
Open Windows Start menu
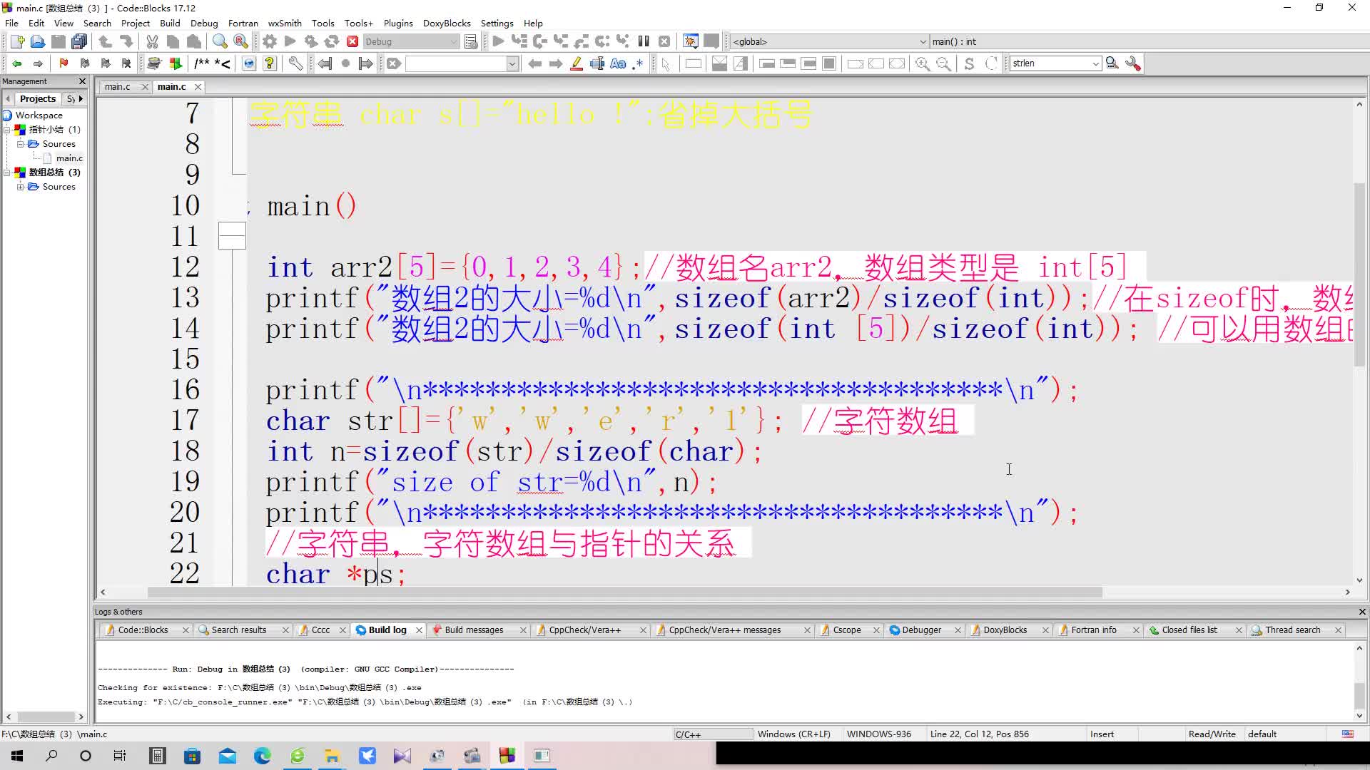pos(17,756)
